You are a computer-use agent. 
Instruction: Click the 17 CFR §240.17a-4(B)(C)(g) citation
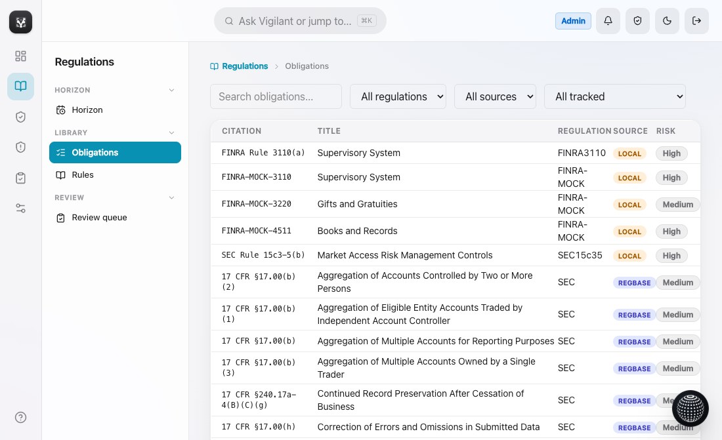(259, 400)
